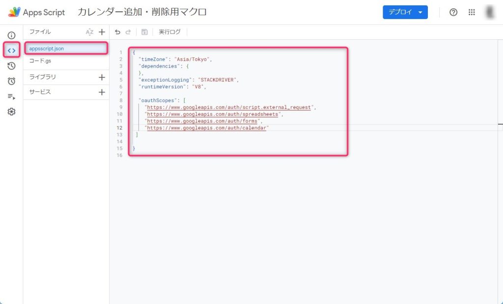Add a service using plus button
Viewport: 503px width, 304px height.
102,92
